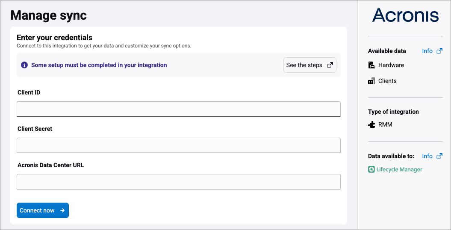Click the arrow icon in Connect now
Viewport: 451px width, 230px height.
62,210
